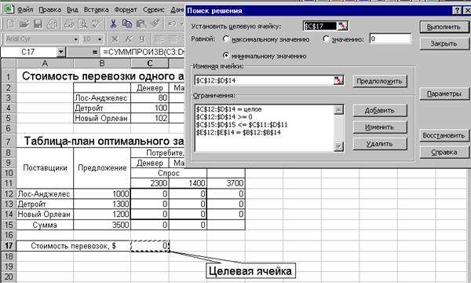Screen dimensions: 471x283
Task: Click the e-mail/permission toolbar icon
Action: point(52,24)
